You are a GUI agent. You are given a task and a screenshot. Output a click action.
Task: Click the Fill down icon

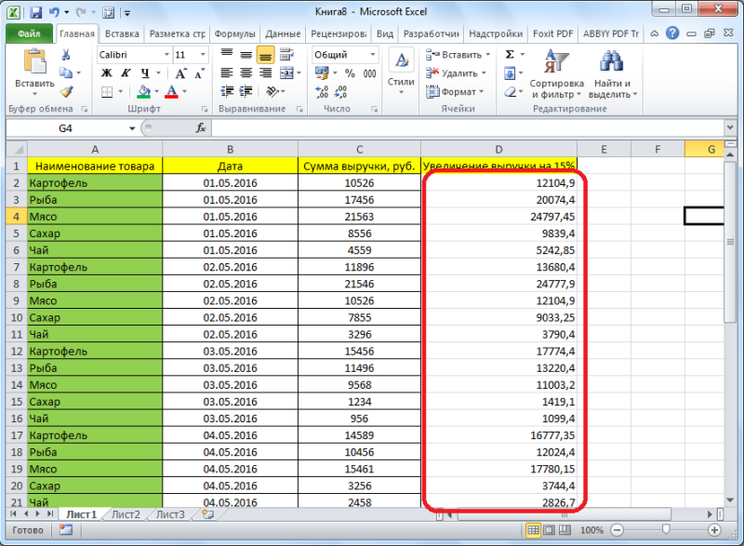510,73
